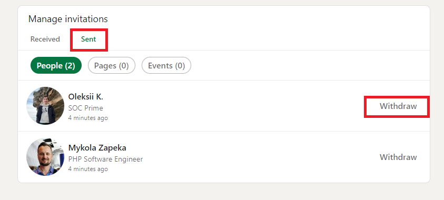Click the timestamp under SOC Prime
This screenshot has height=200, width=444.
88,118
